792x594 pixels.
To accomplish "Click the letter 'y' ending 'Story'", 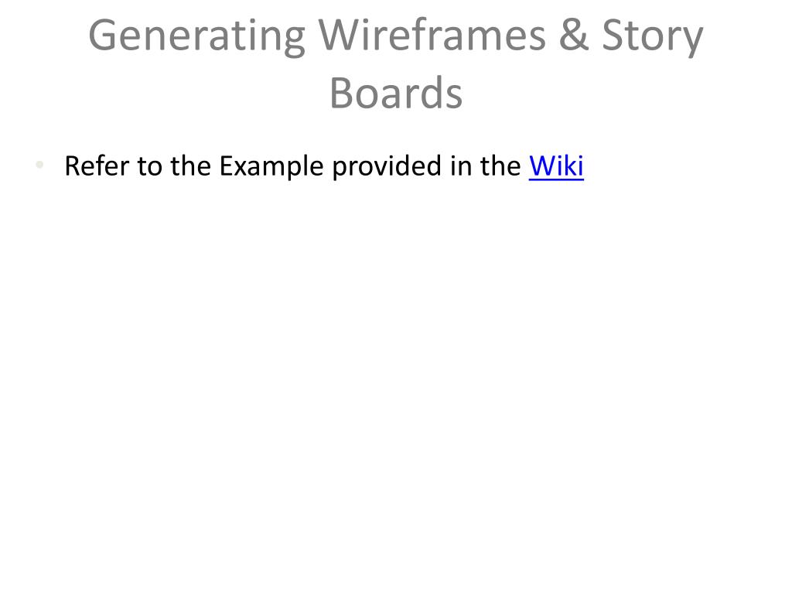I will pyautogui.click(x=691, y=42).
